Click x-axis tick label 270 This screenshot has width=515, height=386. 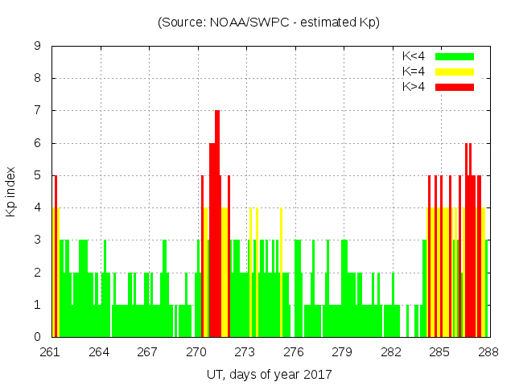point(196,351)
